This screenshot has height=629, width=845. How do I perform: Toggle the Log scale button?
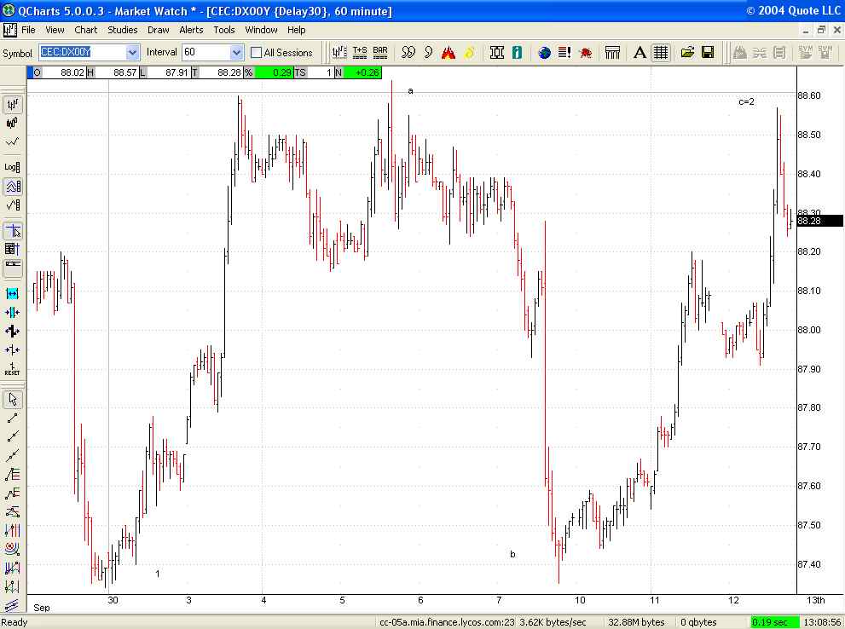click(13, 167)
